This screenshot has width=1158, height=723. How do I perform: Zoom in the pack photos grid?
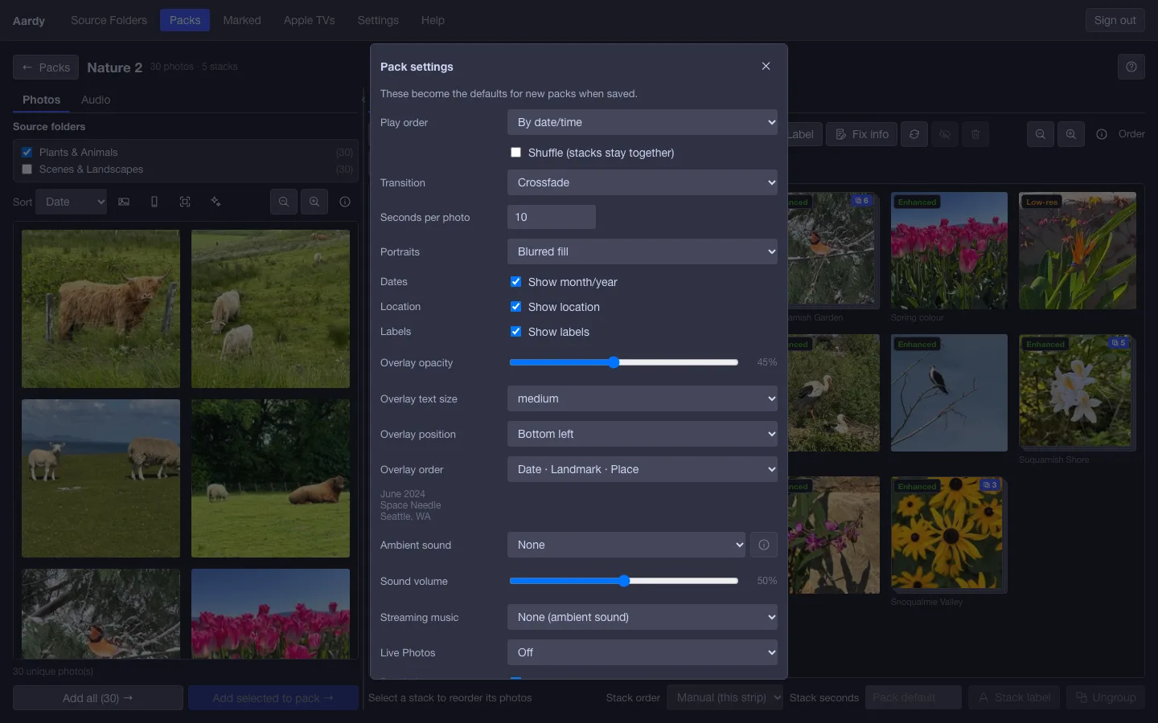tap(1071, 134)
